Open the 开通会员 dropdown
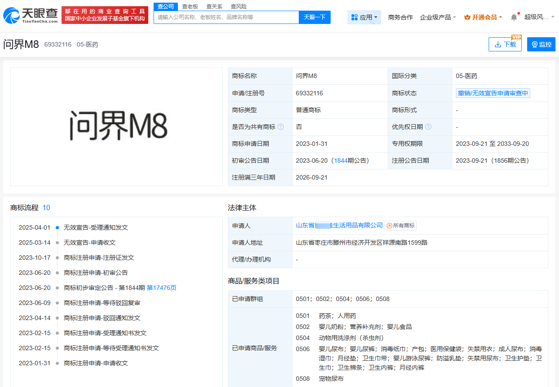Image resolution: width=559 pixels, height=387 pixels. coord(483,17)
